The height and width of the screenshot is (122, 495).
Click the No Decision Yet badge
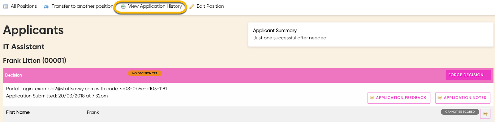pos(145,73)
